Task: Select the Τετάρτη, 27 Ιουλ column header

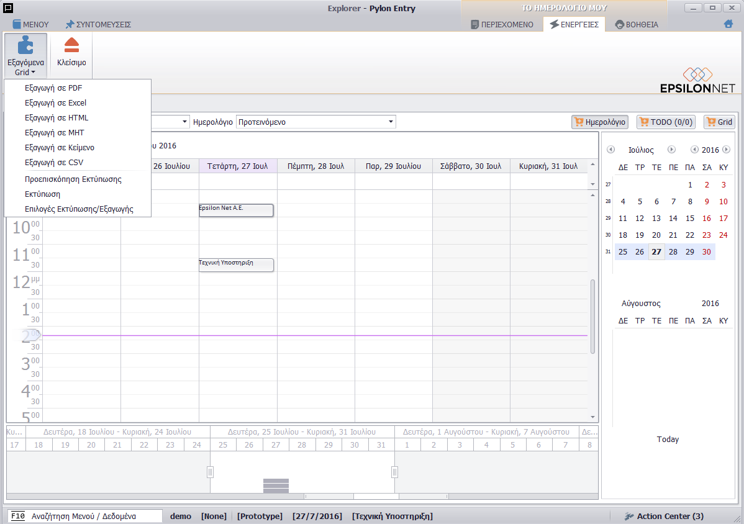Action: [238, 166]
